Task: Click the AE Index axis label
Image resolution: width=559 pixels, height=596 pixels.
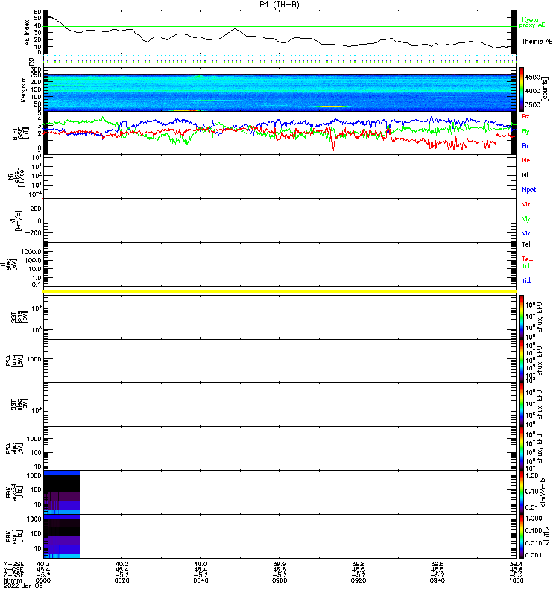Action: coord(27,33)
